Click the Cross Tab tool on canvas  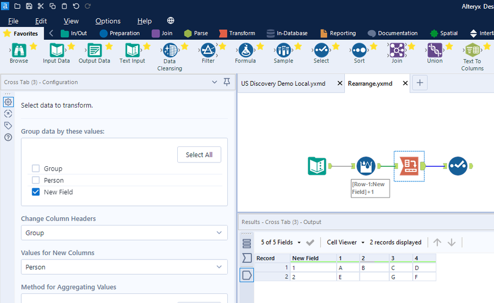(409, 166)
